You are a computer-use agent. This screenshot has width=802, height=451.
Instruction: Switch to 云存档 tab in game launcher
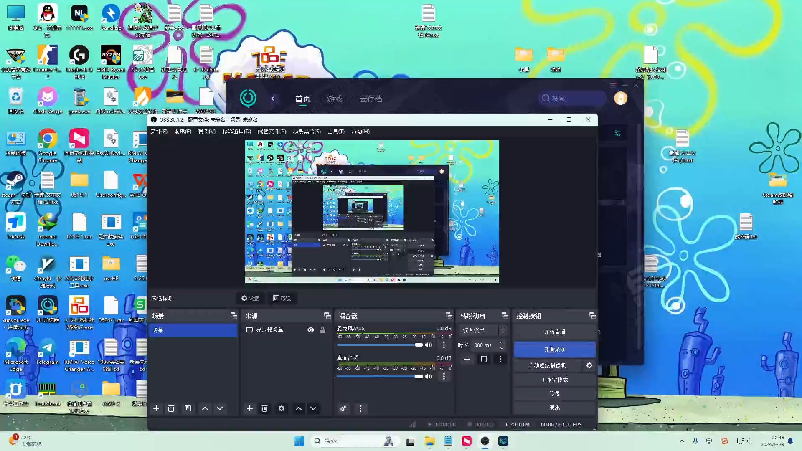point(371,99)
